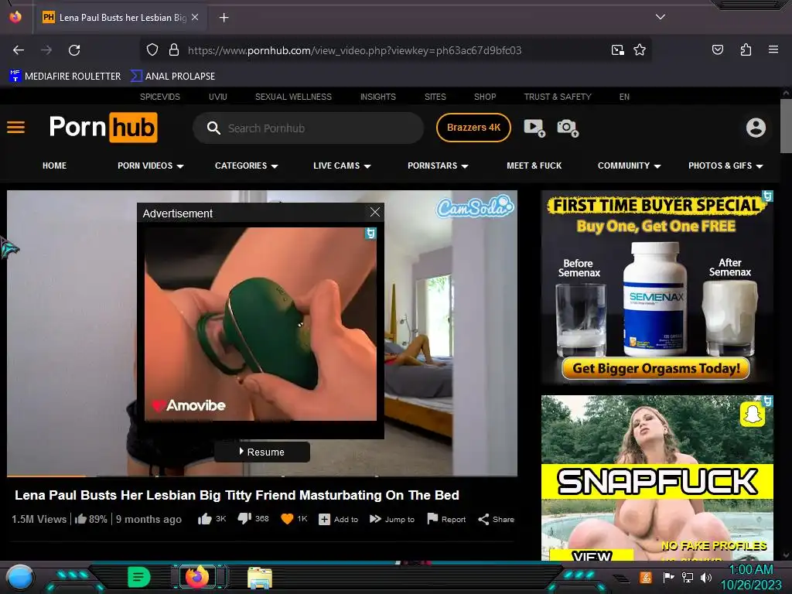Seek using the video progress bar
792x594 pixels.
(262, 476)
